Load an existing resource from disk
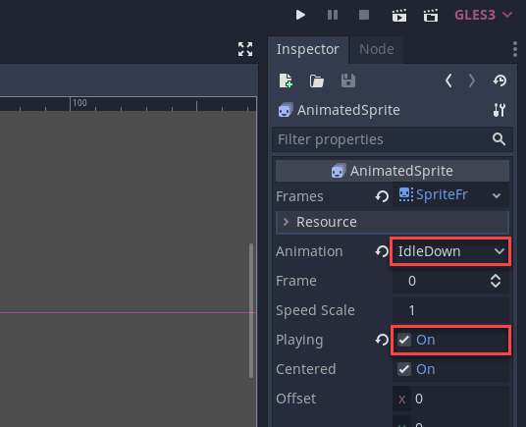 coord(317,80)
